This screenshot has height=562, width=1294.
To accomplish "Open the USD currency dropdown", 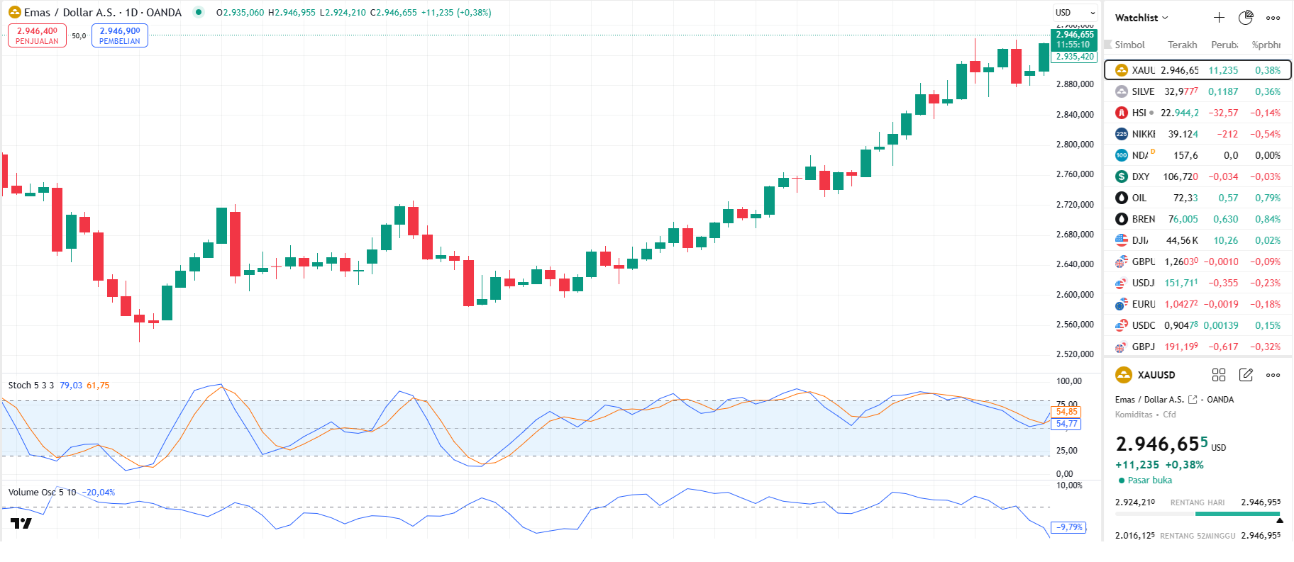I will (x=1075, y=13).
